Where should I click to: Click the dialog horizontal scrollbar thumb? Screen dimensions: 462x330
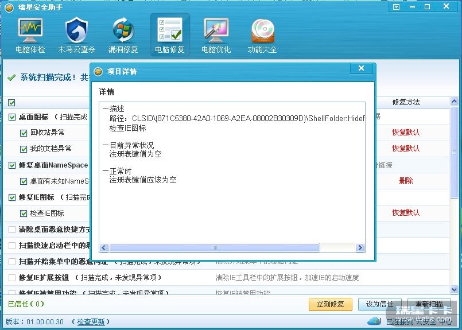click(x=214, y=248)
